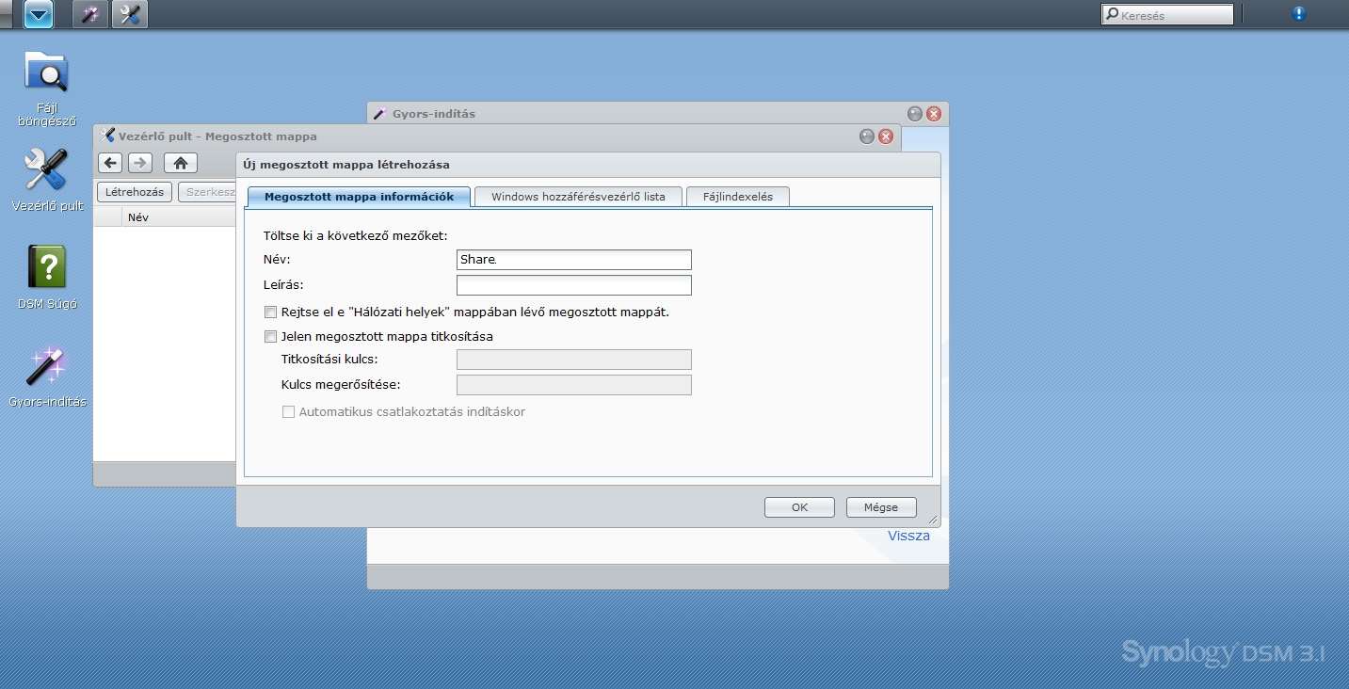
Task: Click the Vissza link
Action: pyautogui.click(x=908, y=536)
